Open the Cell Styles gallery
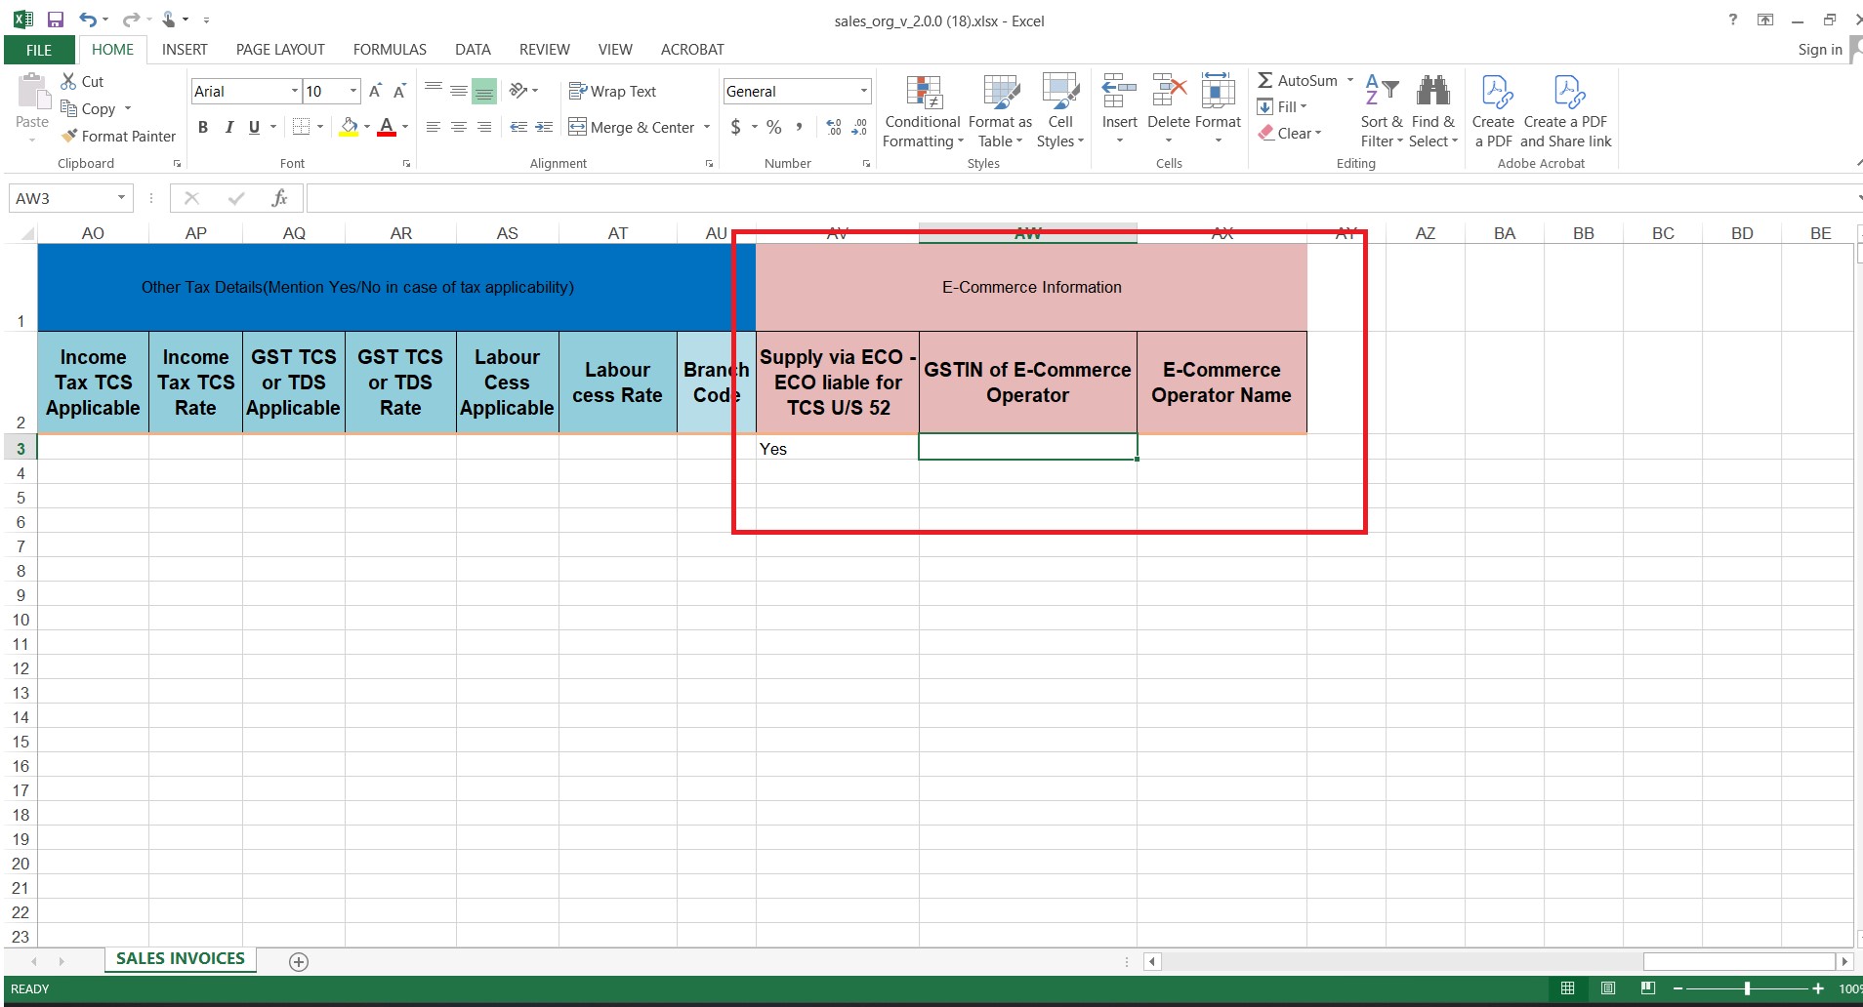The width and height of the screenshot is (1863, 1007). point(1060,111)
